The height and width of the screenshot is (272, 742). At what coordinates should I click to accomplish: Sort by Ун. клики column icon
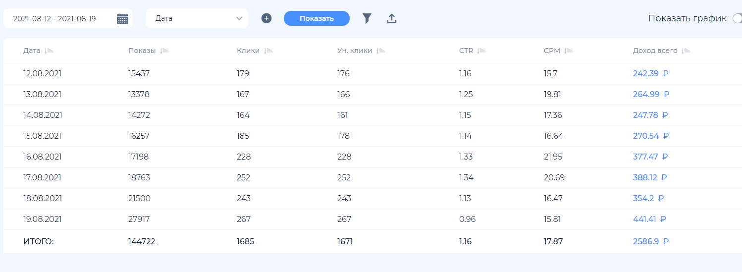[x=380, y=51]
